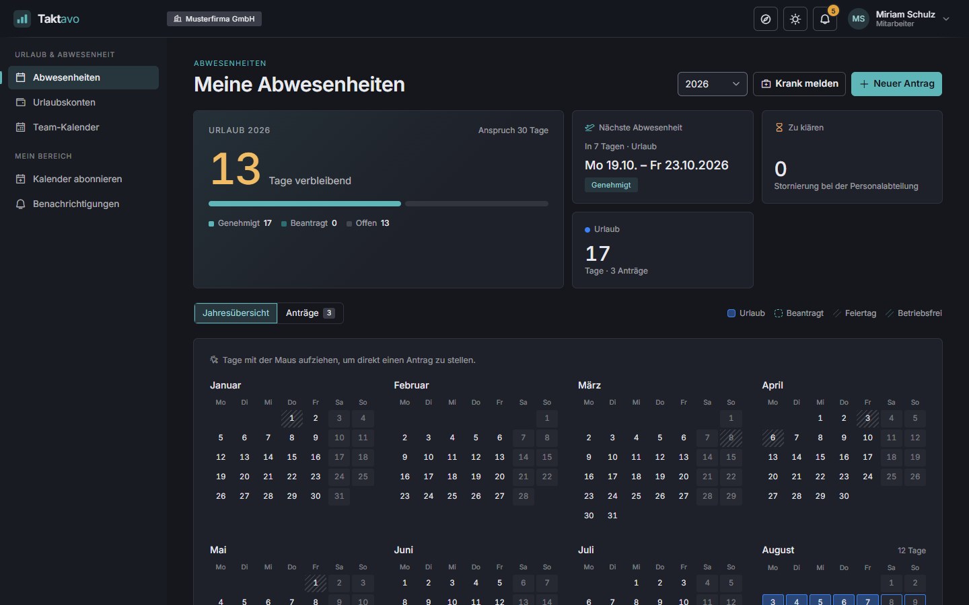The image size is (969, 605).
Task: Click the 17 Tage Urlaub card
Action: pyautogui.click(x=662, y=250)
